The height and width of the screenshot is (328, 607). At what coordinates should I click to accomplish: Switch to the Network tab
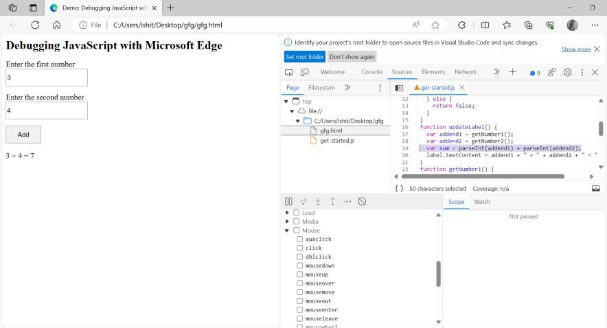point(466,72)
